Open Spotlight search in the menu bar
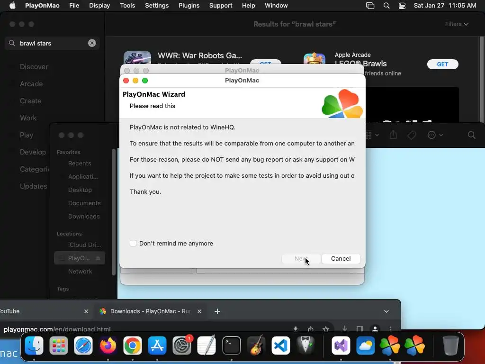This screenshot has height=364, width=485. (x=386, y=6)
